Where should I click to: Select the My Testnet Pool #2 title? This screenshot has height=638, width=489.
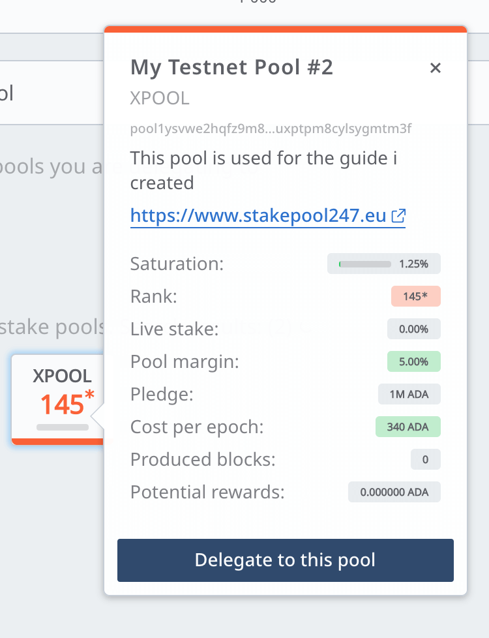(x=231, y=67)
